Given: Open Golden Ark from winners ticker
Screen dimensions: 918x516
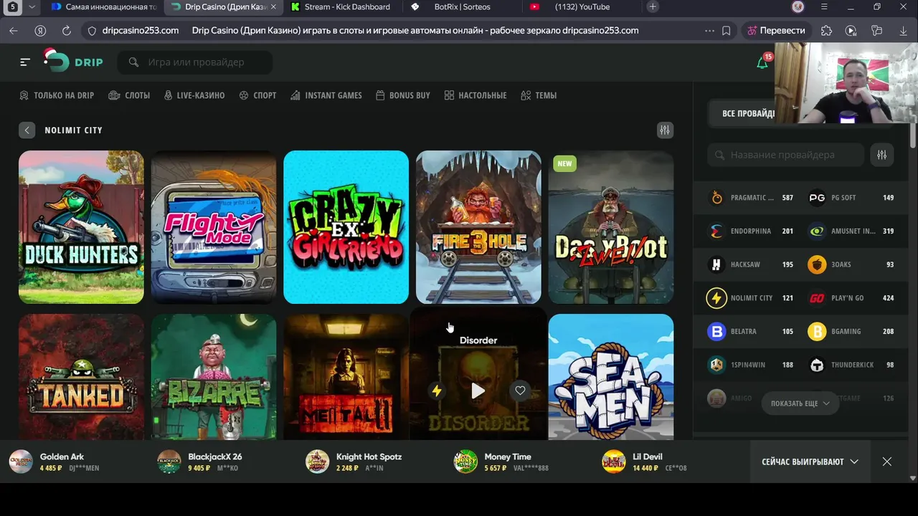Looking at the screenshot, I should tap(54, 462).
